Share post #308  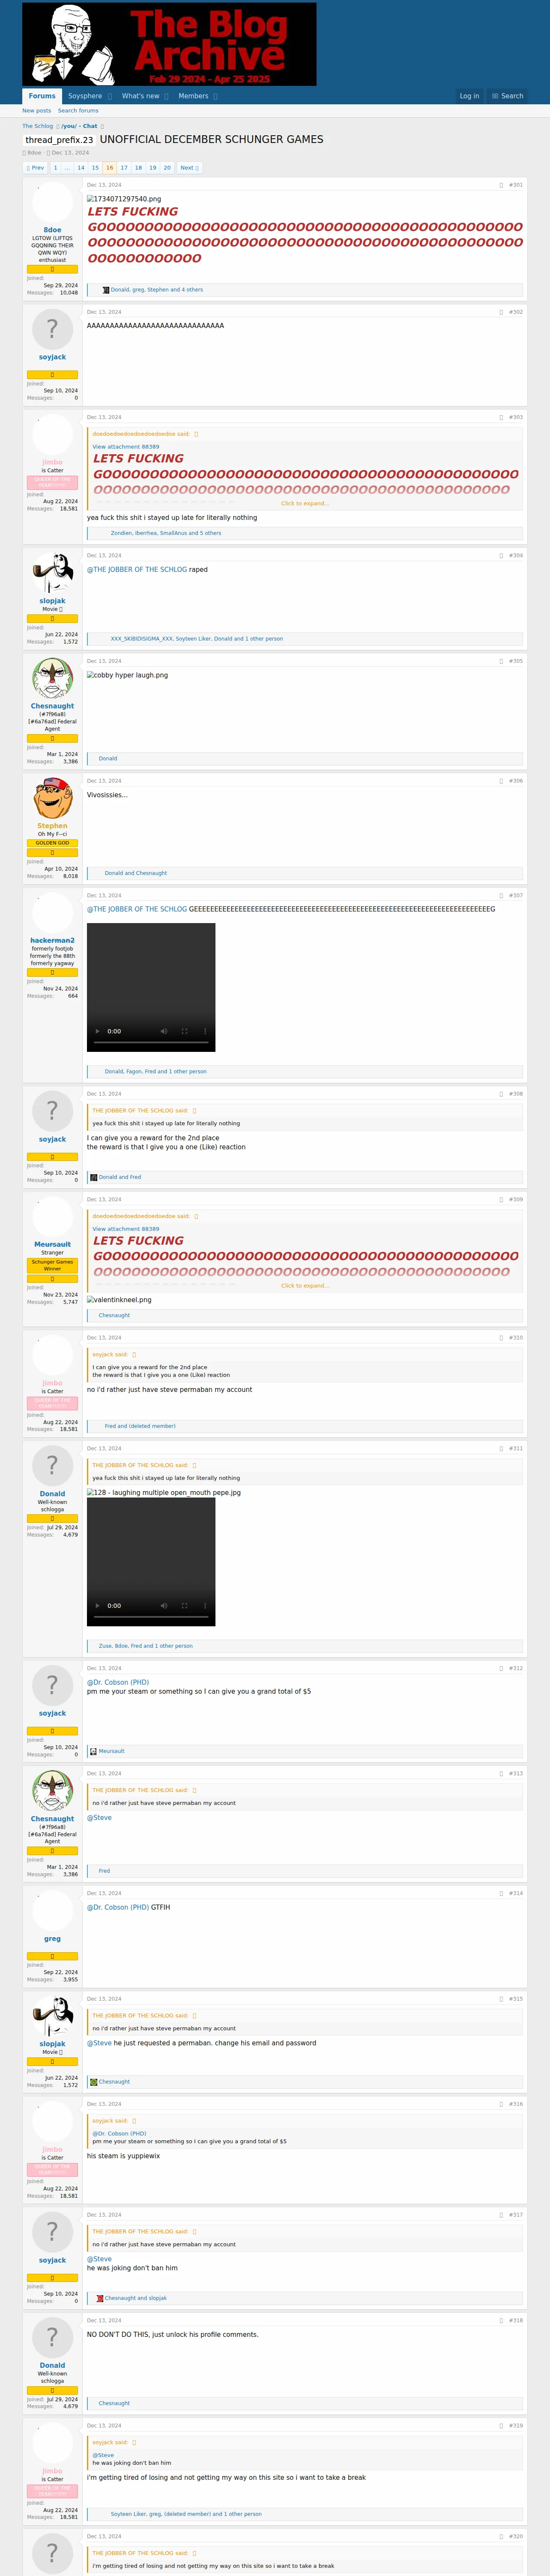[501, 1094]
